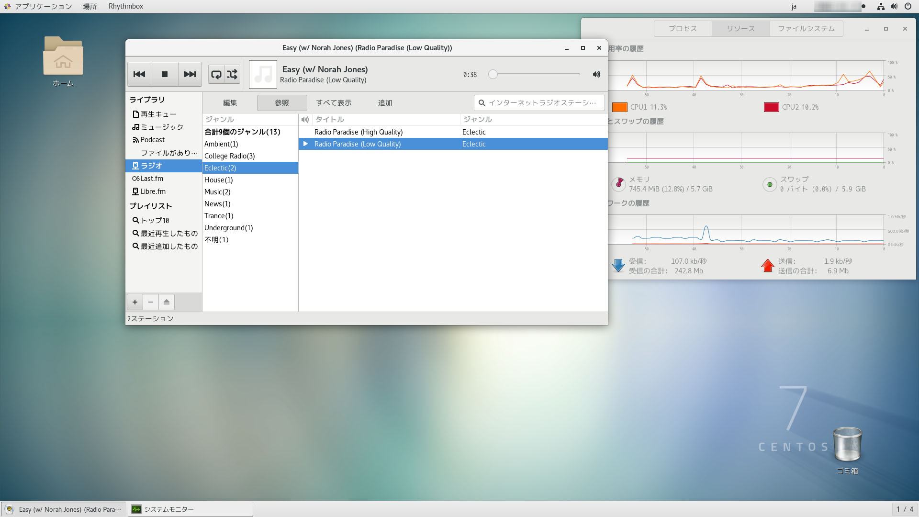Switch to プロセス tab in System Monitor
Screen dimensions: 919x517
[x=683, y=29]
